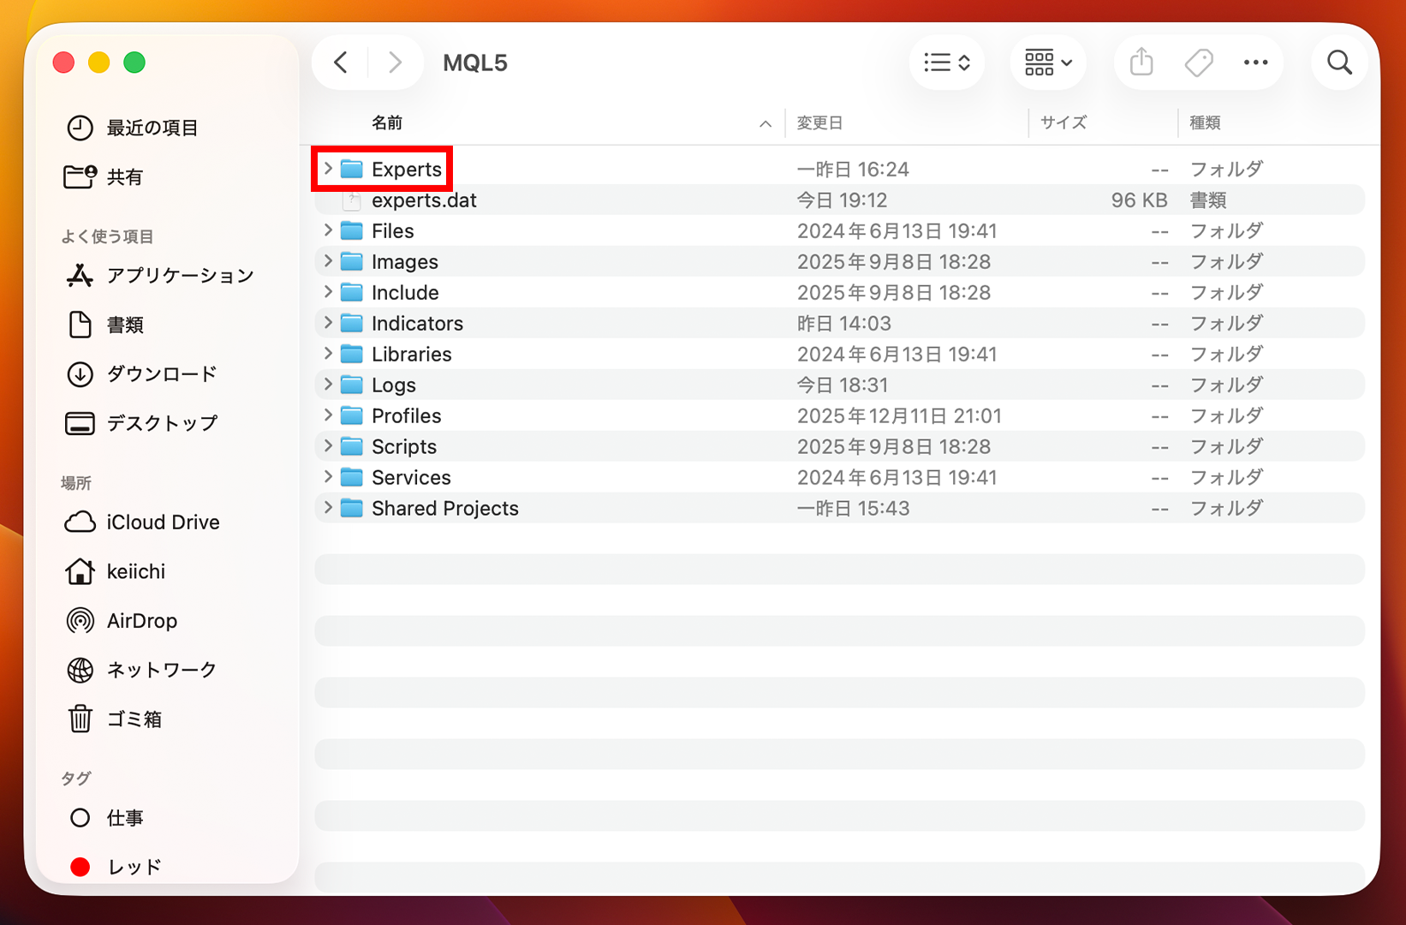
Task: Select the Scripts folder row
Action: pyautogui.click(x=404, y=447)
